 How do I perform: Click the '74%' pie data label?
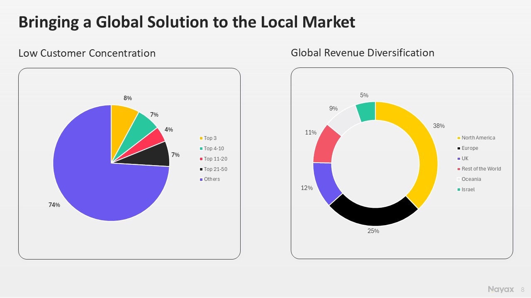coord(54,205)
